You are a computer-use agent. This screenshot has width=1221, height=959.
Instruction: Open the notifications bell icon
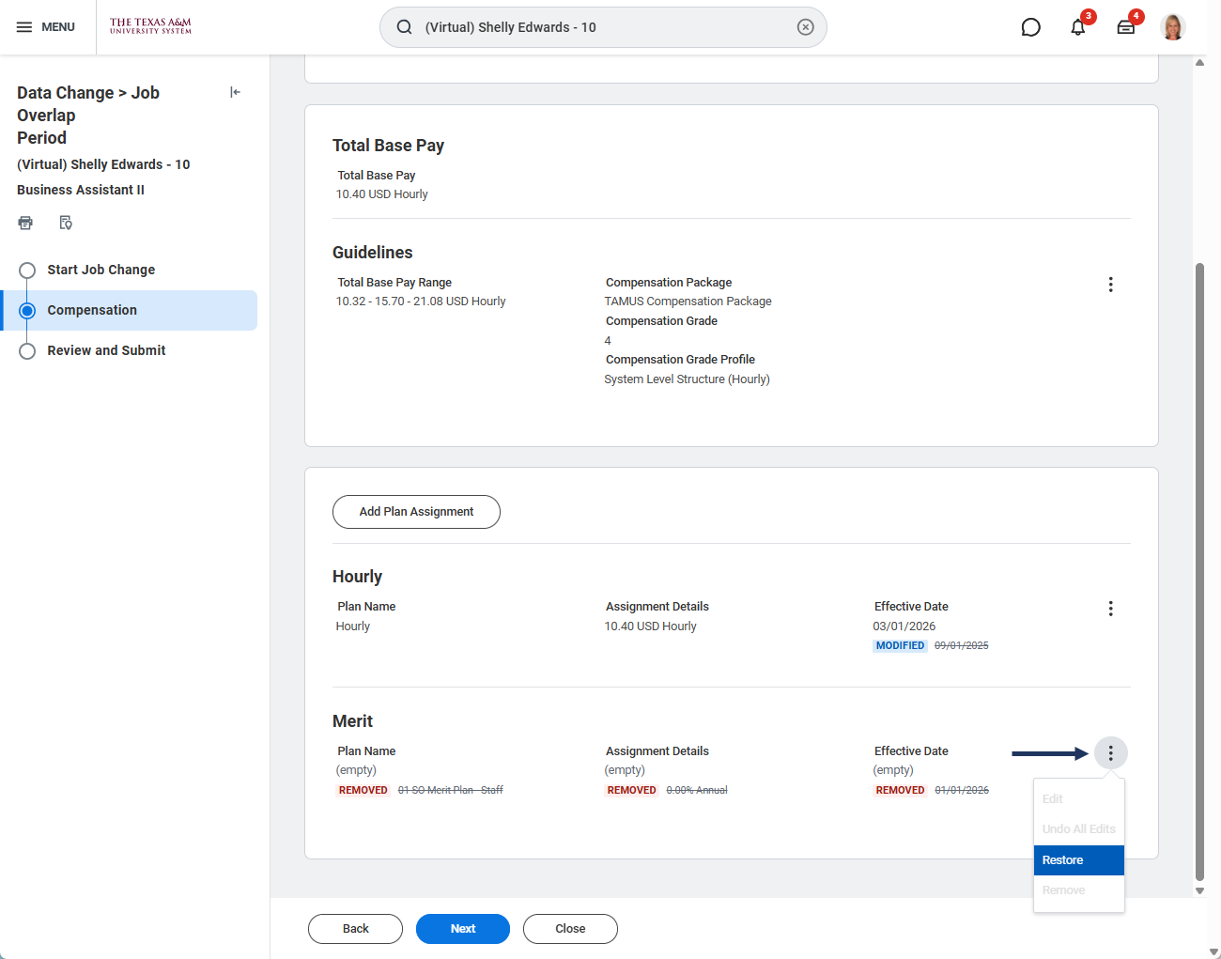point(1078,27)
